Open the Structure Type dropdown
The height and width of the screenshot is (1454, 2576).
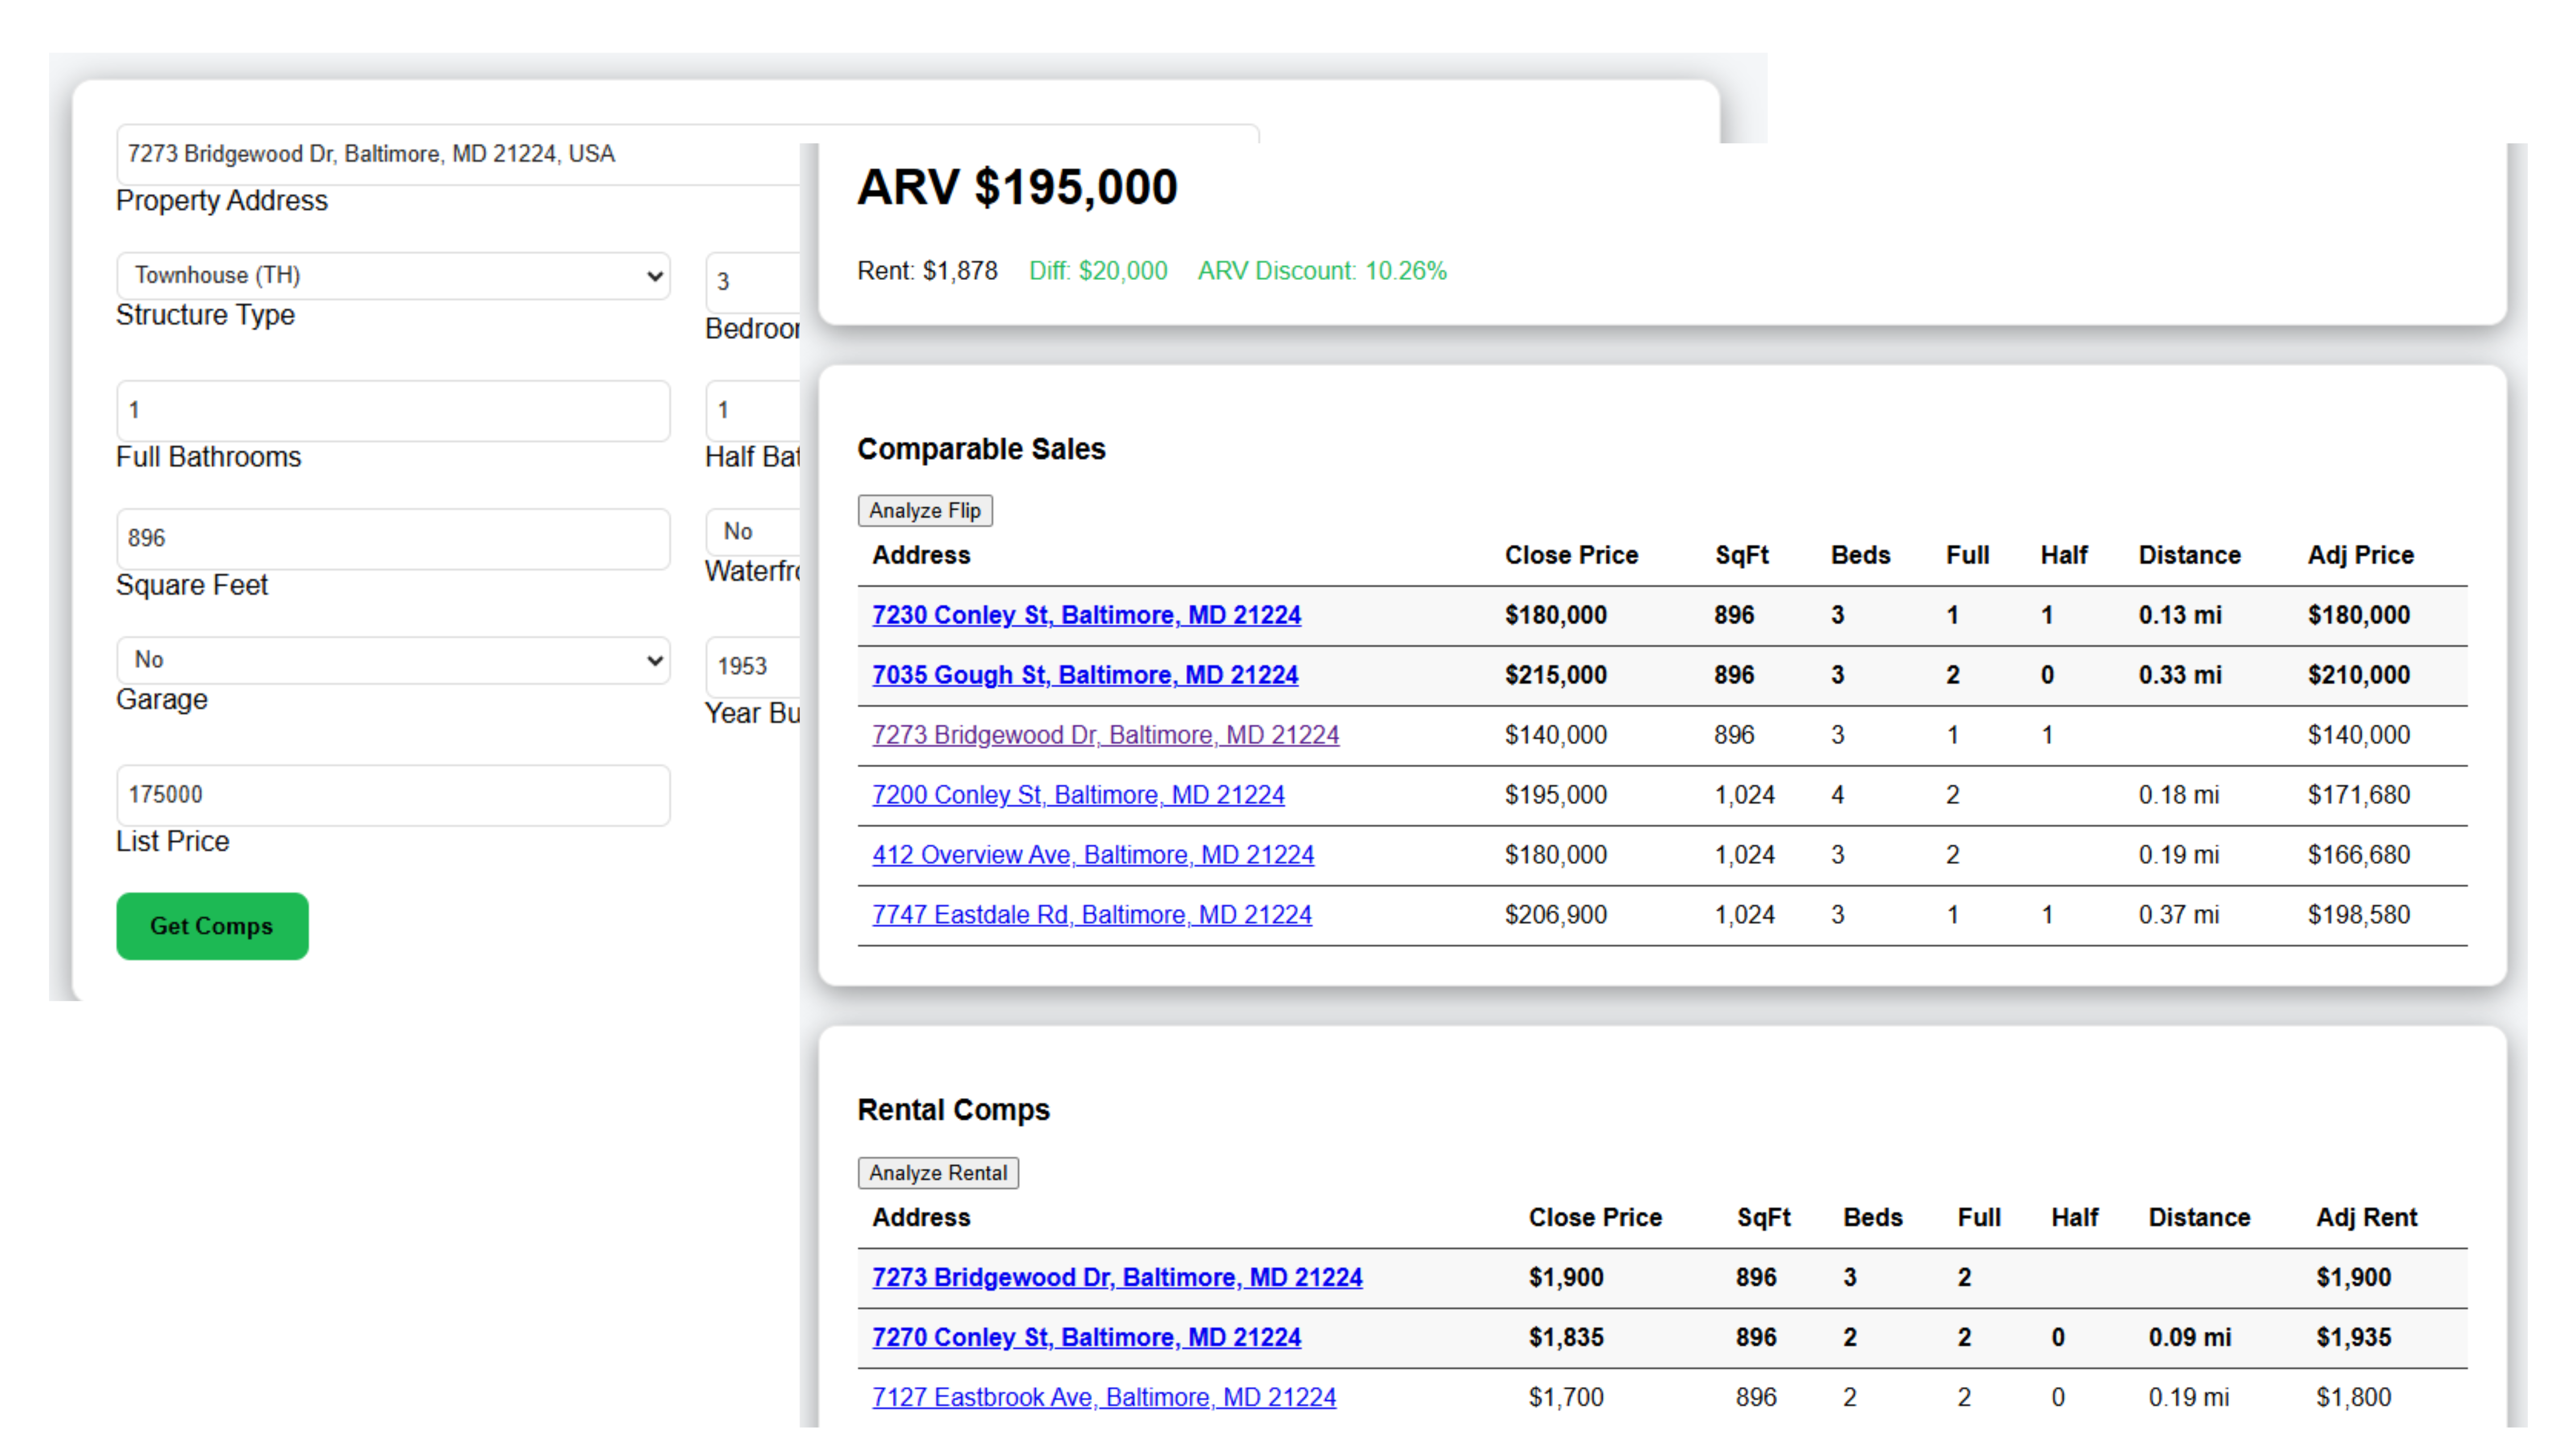(x=393, y=275)
